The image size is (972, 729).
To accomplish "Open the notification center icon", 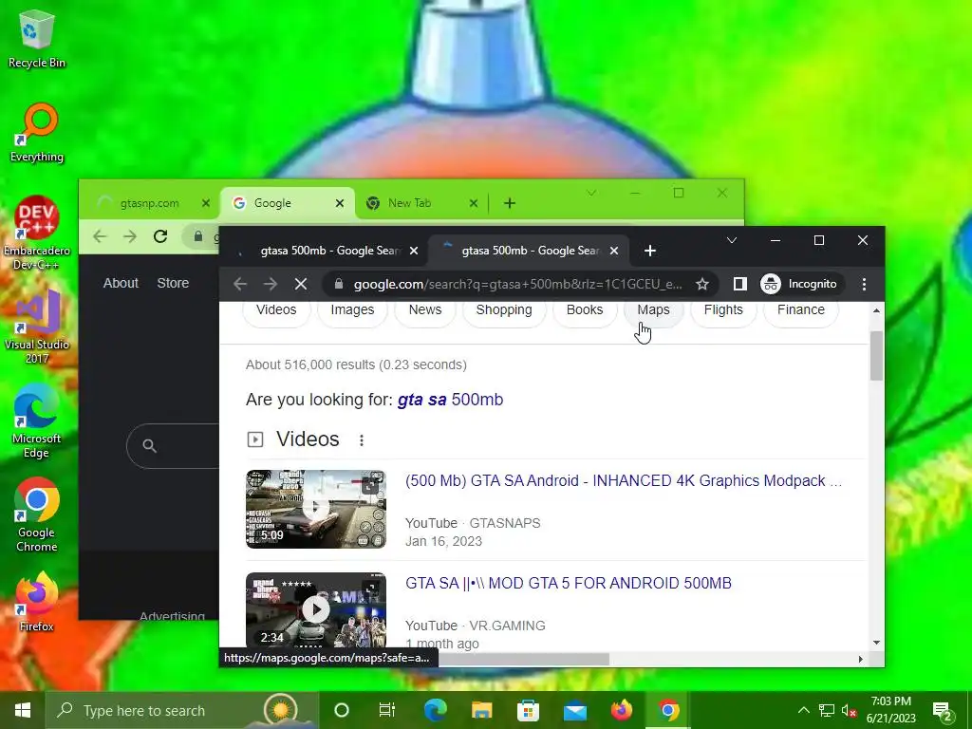I will pos(943,711).
